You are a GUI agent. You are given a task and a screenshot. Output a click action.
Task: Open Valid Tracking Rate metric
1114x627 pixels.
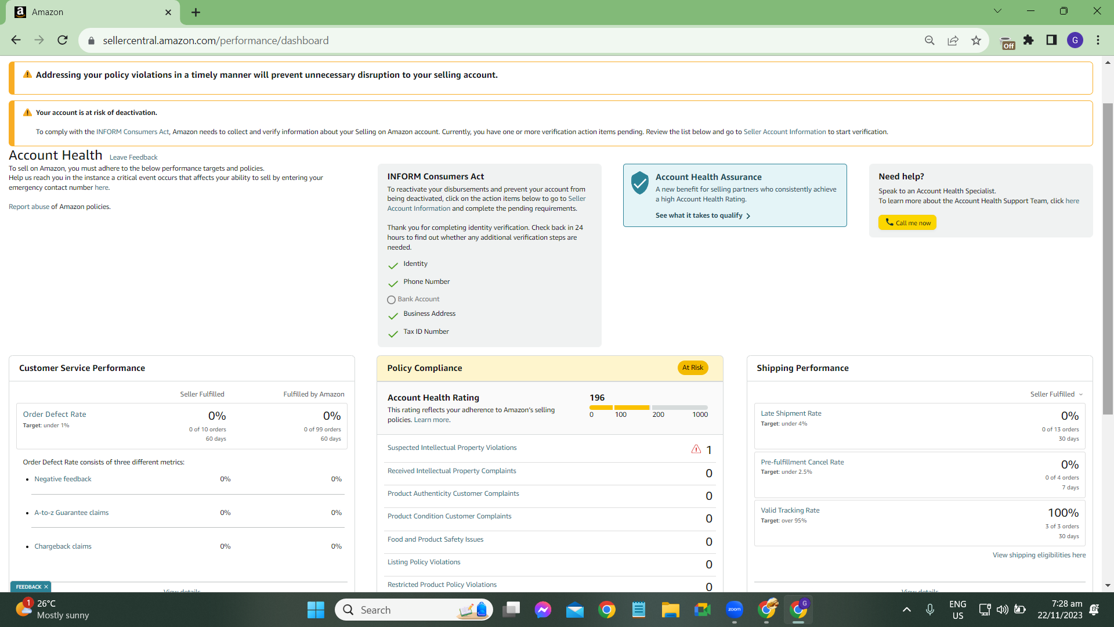790,510
